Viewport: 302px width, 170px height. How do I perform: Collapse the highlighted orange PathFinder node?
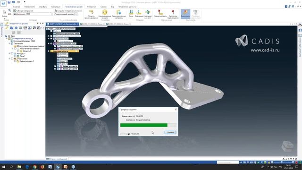click(49, 51)
